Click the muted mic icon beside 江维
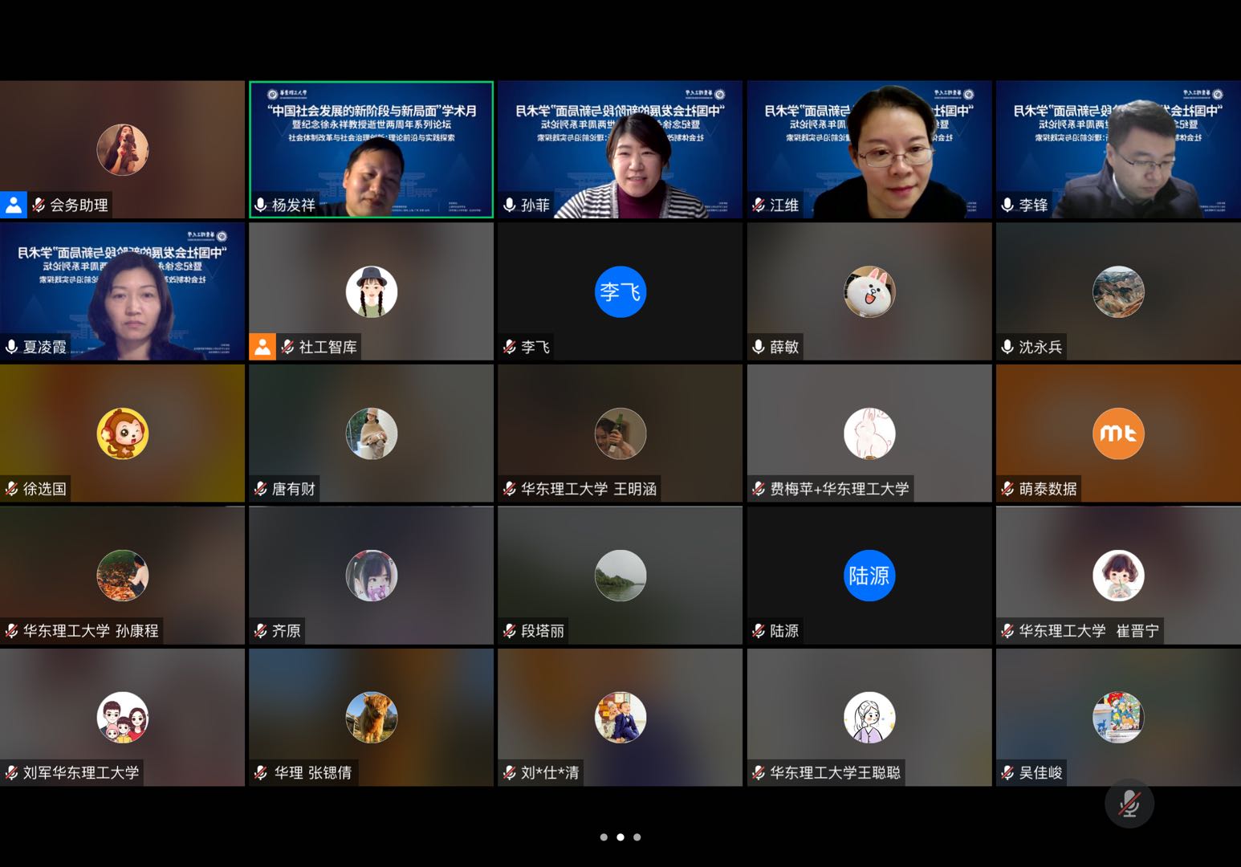This screenshot has width=1241, height=867. (759, 205)
